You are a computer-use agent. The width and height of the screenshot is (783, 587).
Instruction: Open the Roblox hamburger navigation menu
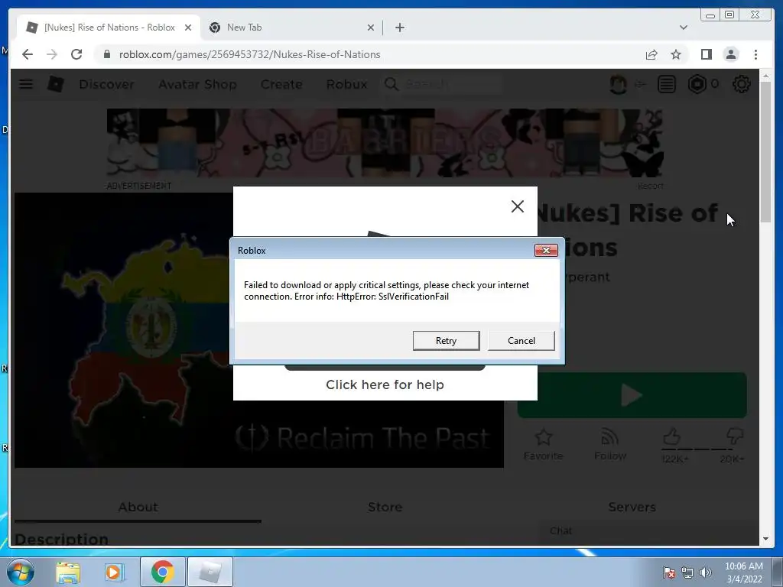26,84
